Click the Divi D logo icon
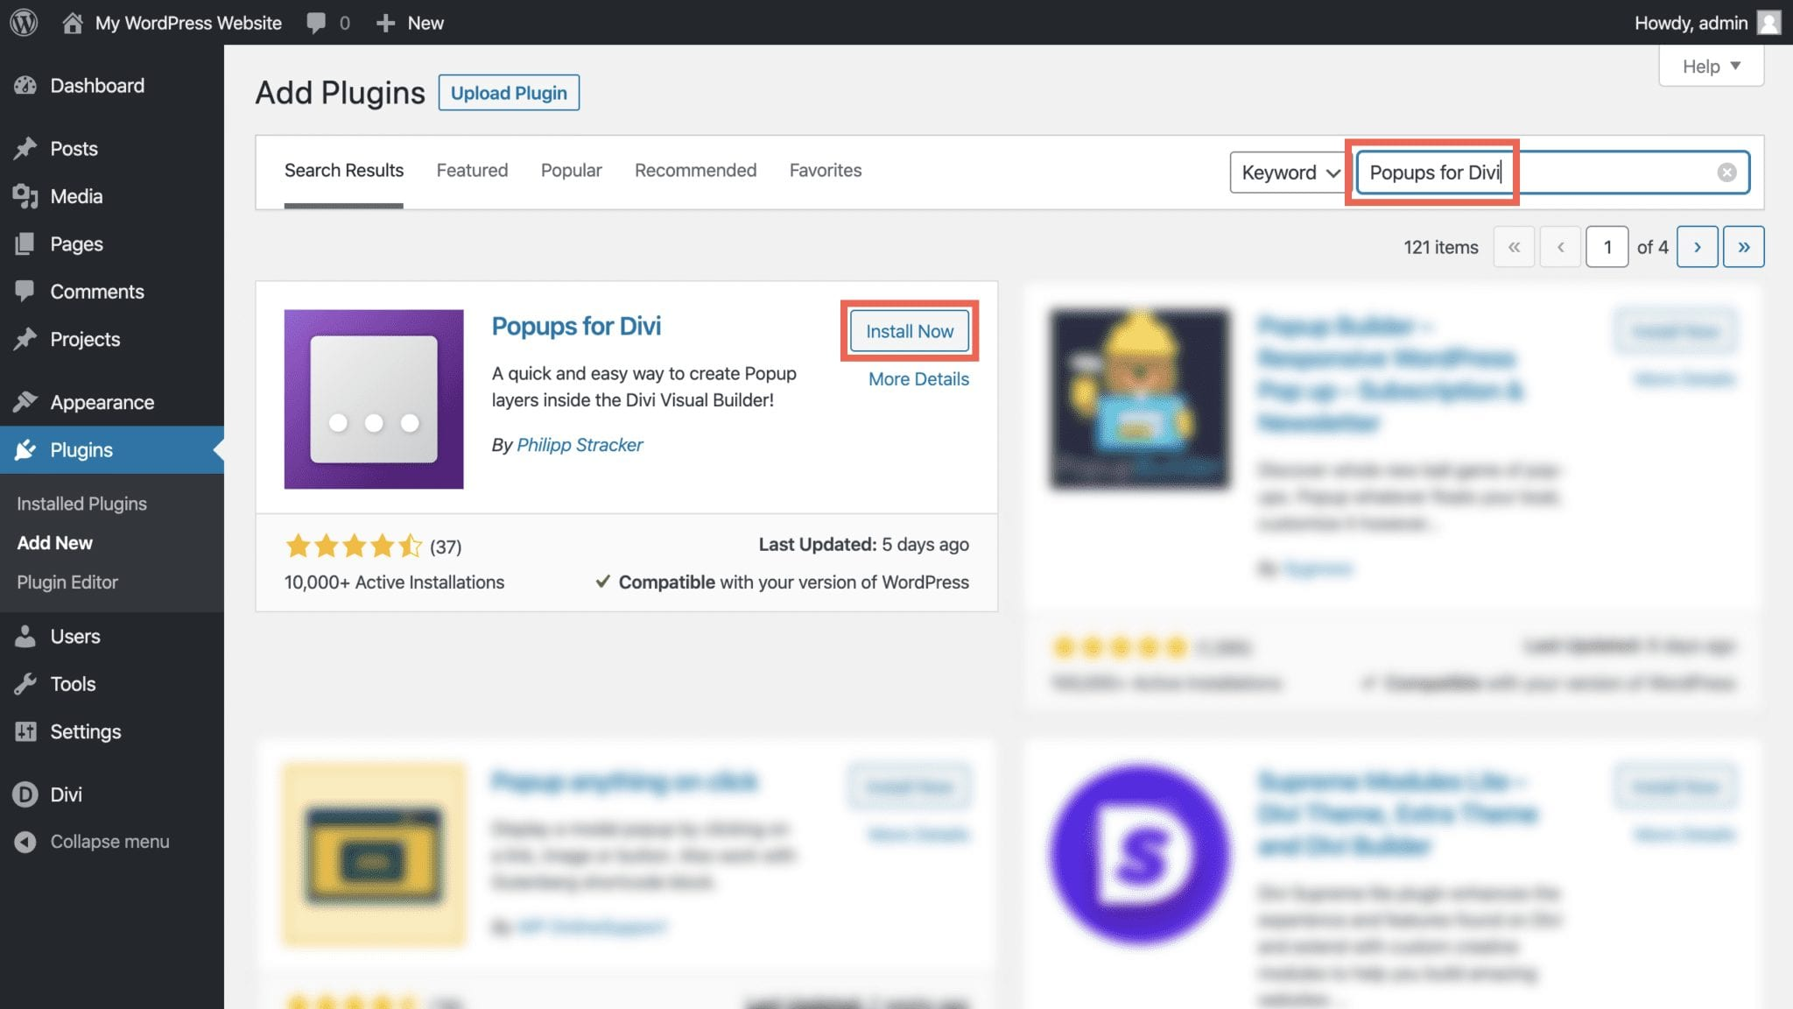1793x1009 pixels. 25,794
